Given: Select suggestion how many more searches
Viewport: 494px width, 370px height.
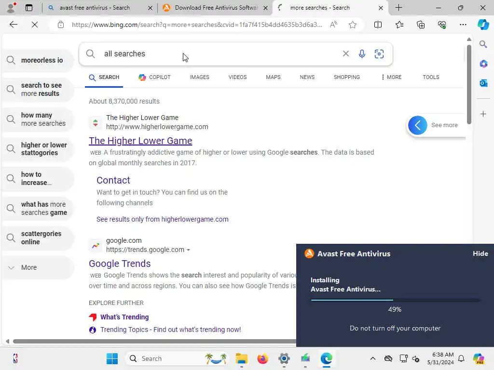Looking at the screenshot, I should (38, 119).
